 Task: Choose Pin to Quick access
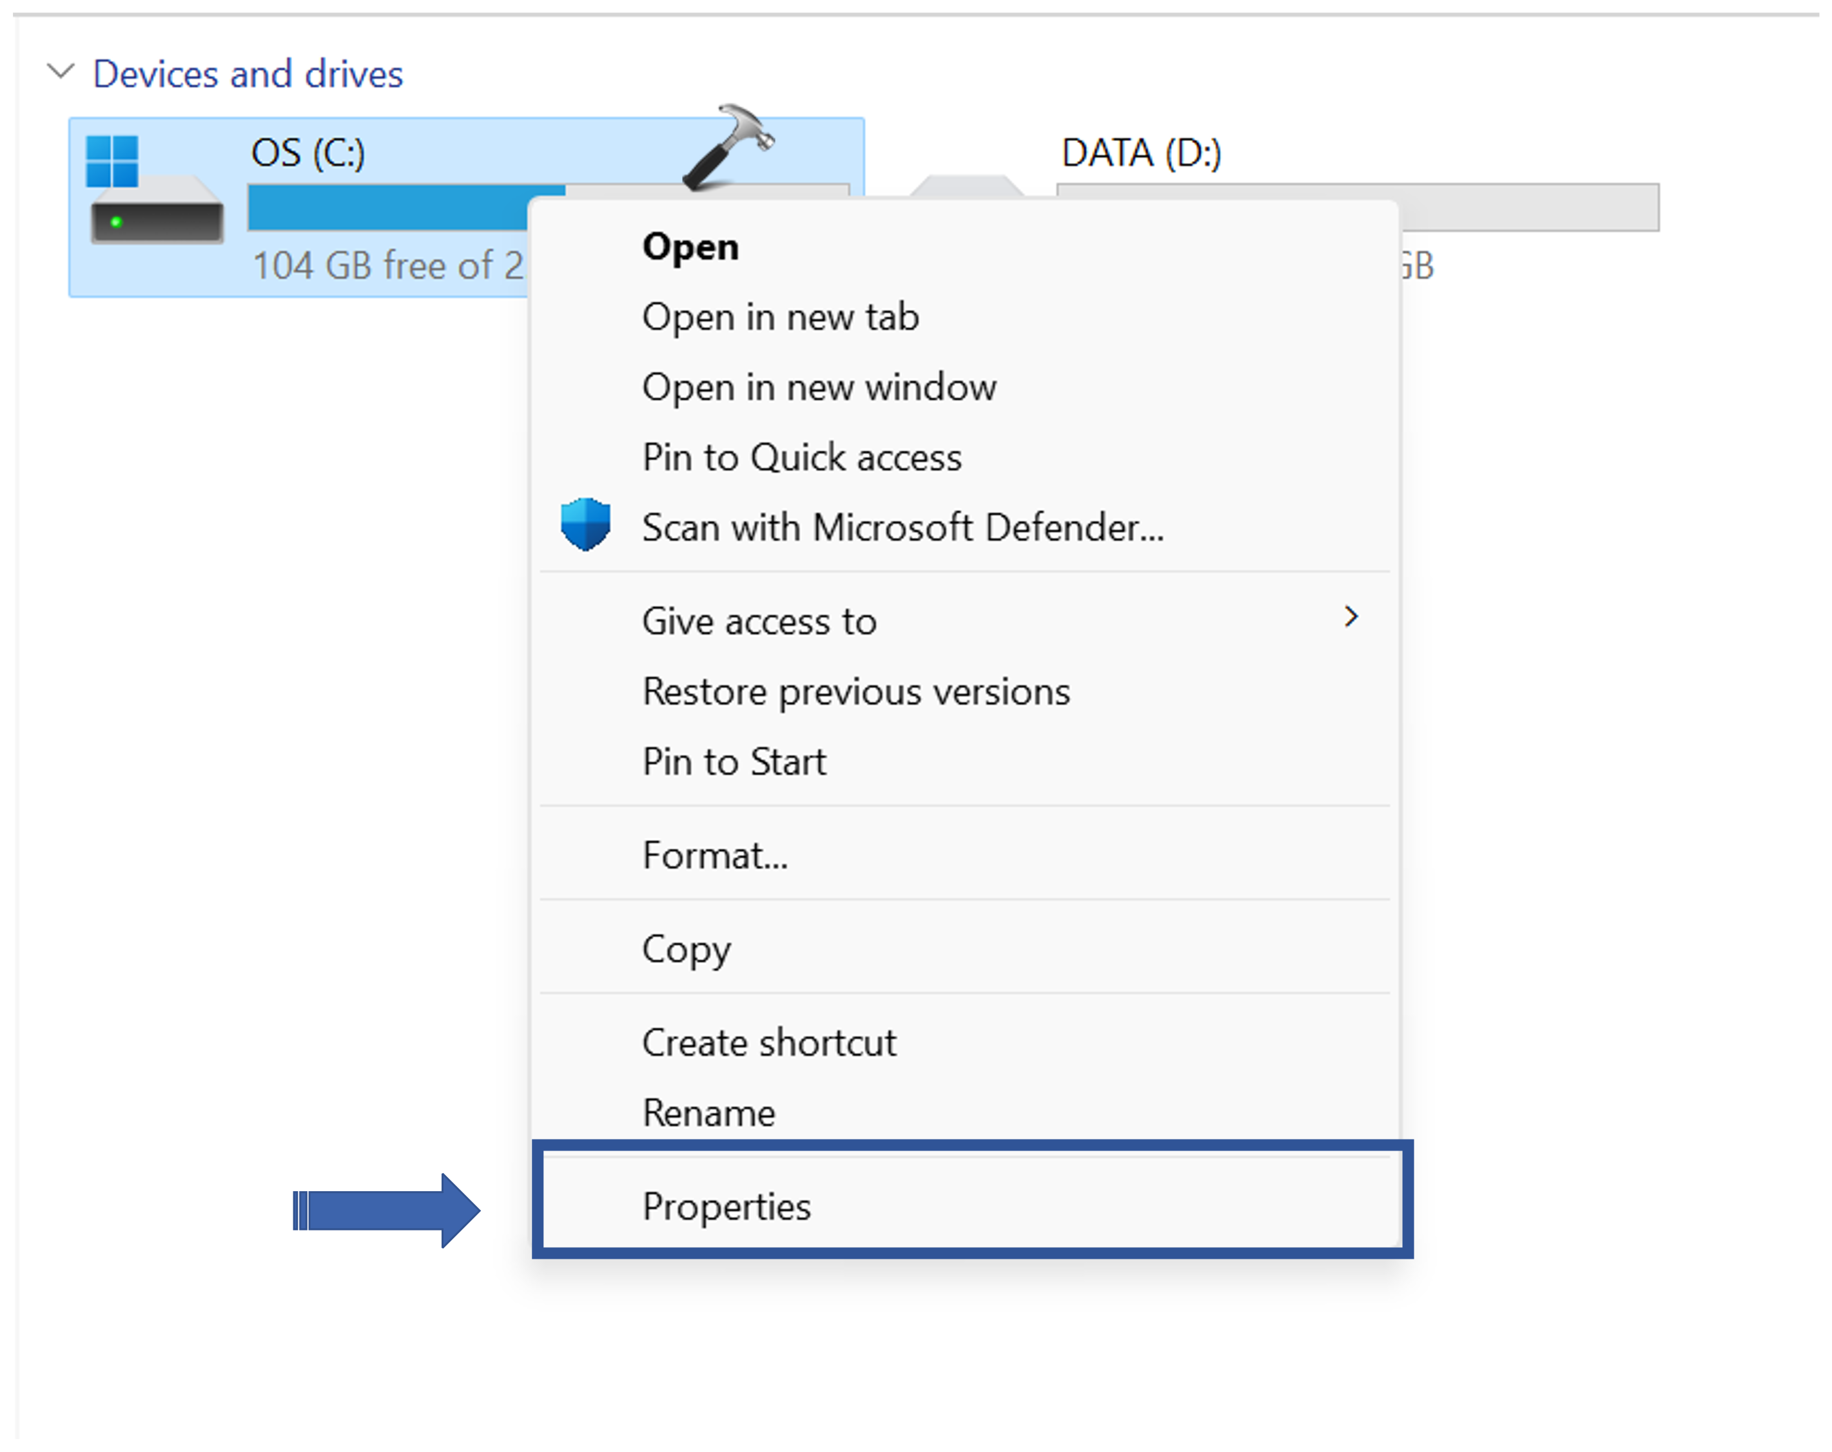coord(801,459)
